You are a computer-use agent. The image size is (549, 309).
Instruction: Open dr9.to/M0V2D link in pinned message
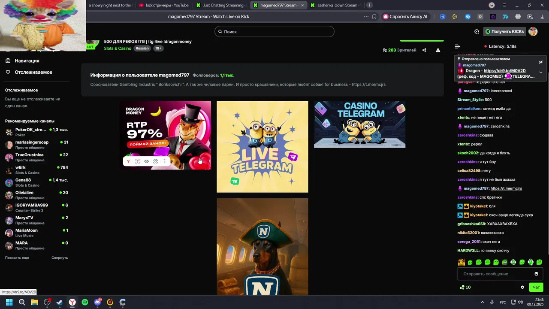coord(504,71)
